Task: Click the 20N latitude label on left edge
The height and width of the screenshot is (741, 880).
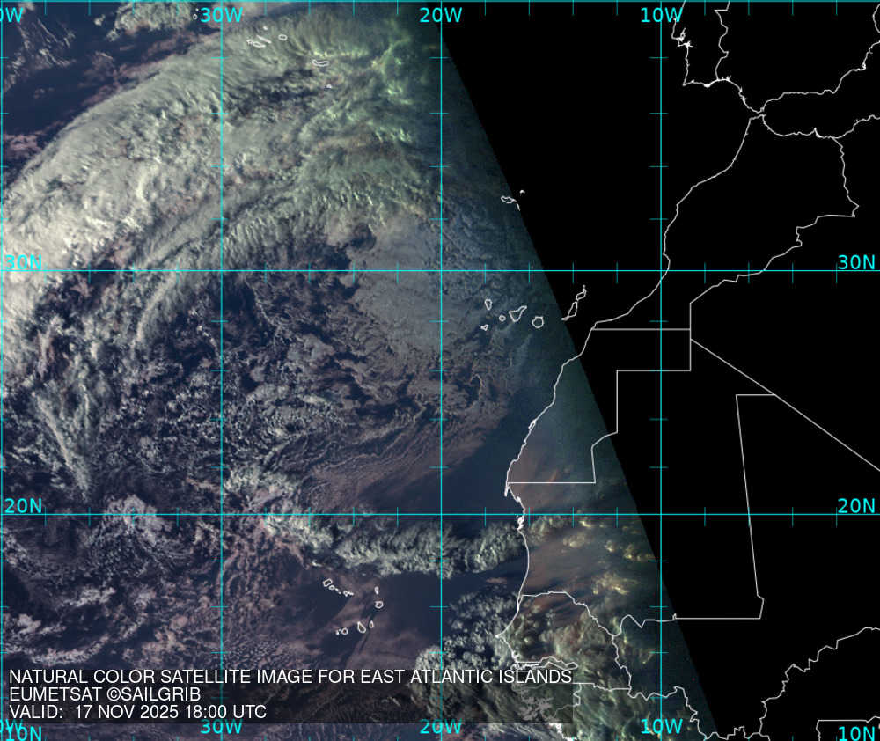Action: click(23, 506)
